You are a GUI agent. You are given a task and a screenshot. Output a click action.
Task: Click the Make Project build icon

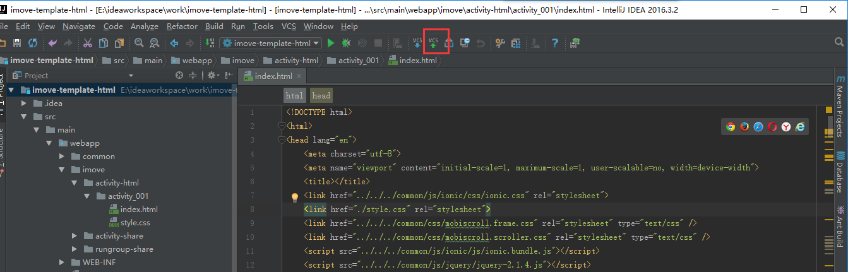click(x=210, y=43)
